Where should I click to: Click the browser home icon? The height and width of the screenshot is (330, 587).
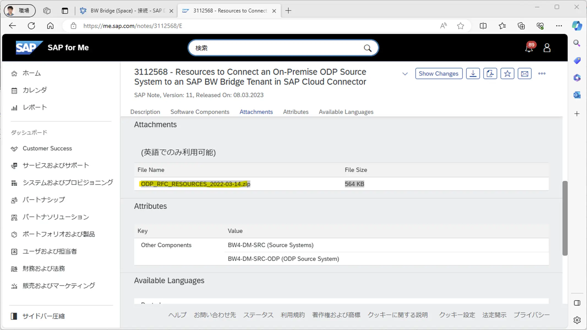coord(50,26)
